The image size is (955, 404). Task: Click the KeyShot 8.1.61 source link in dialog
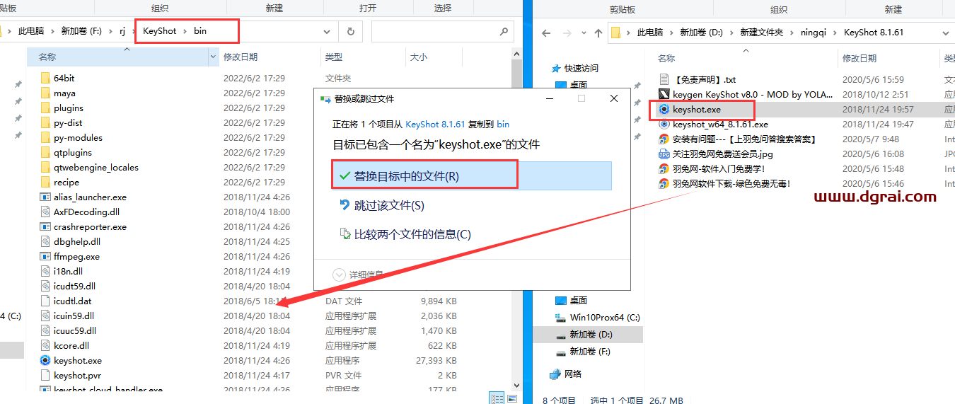point(435,124)
